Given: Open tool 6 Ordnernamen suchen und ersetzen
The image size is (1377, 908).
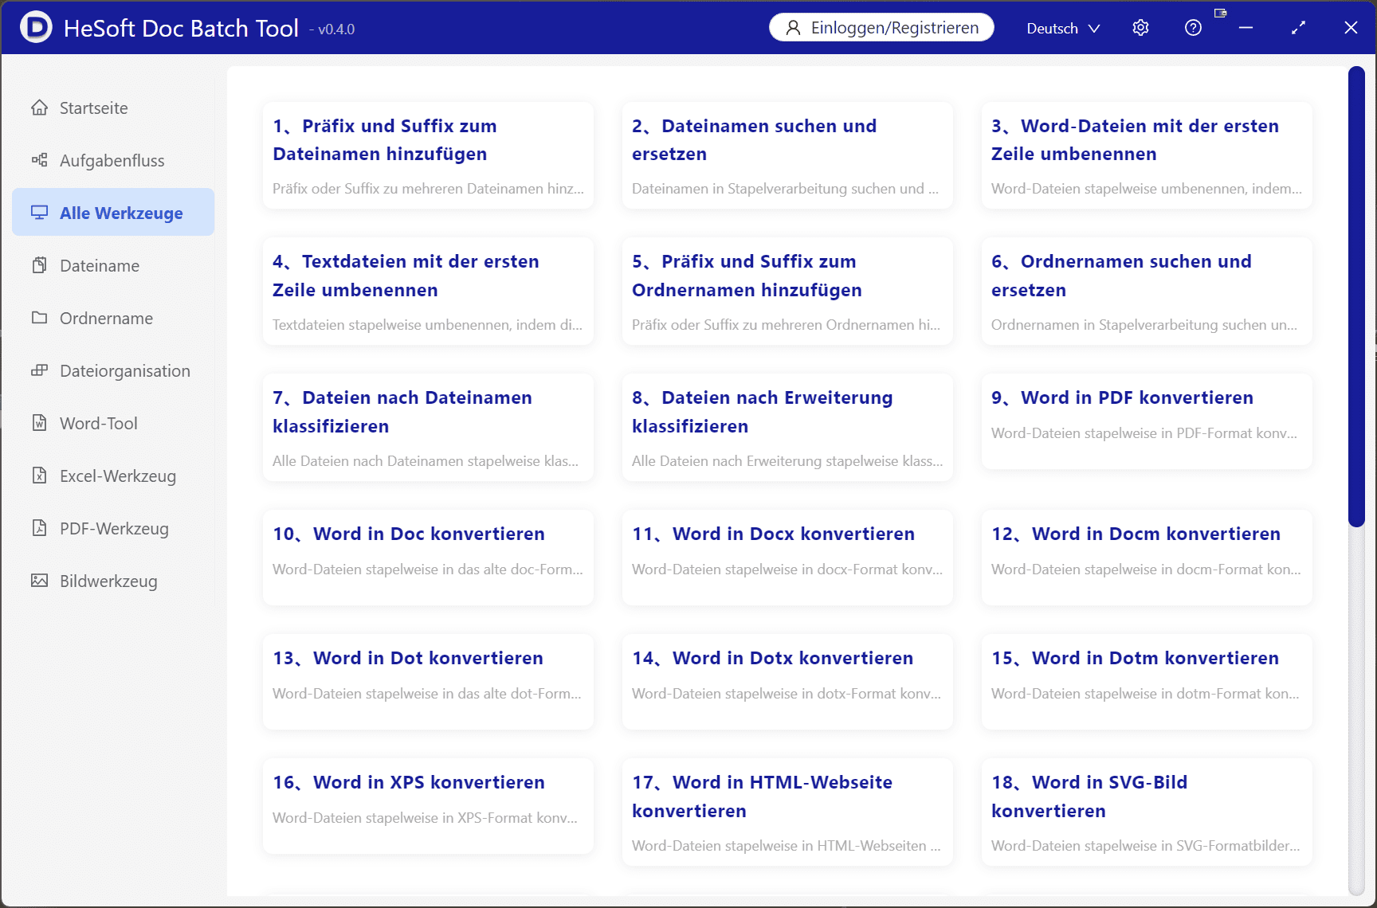Looking at the screenshot, I should [1147, 292].
